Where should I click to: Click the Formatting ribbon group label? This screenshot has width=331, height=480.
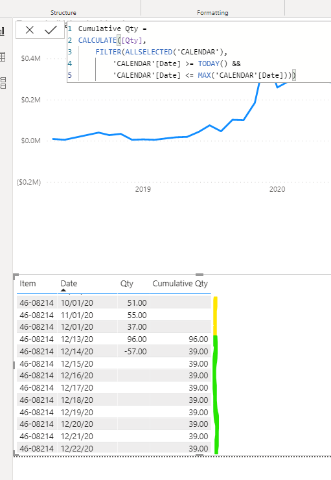click(x=212, y=12)
